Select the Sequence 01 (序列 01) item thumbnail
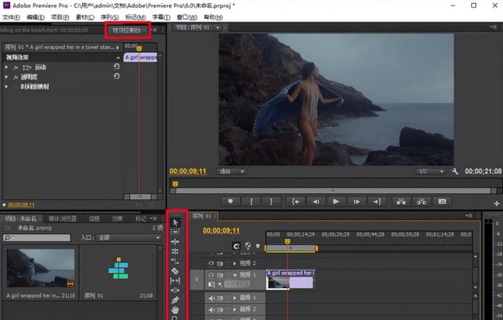 point(118,267)
